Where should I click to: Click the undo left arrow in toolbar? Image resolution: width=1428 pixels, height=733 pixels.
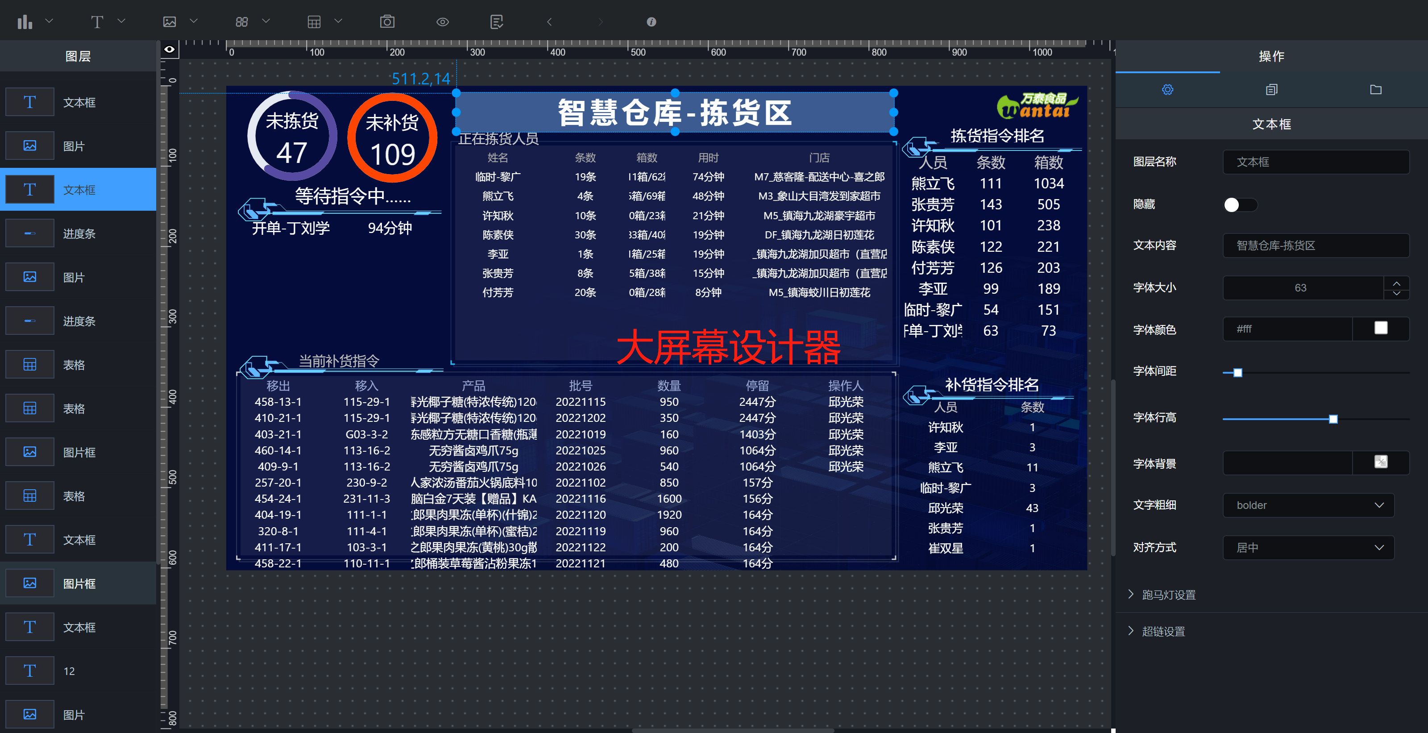(x=549, y=21)
